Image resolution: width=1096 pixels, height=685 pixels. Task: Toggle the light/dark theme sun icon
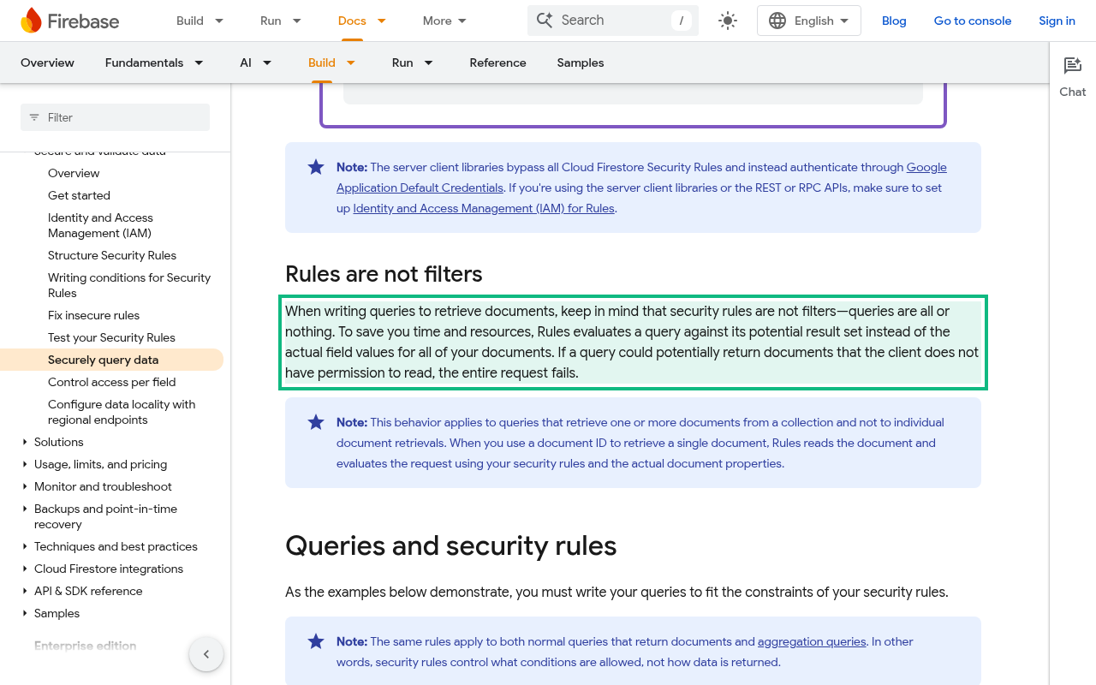tap(728, 21)
